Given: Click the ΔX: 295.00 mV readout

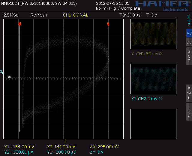Looking at the screenshot, I should tap(104, 147).
